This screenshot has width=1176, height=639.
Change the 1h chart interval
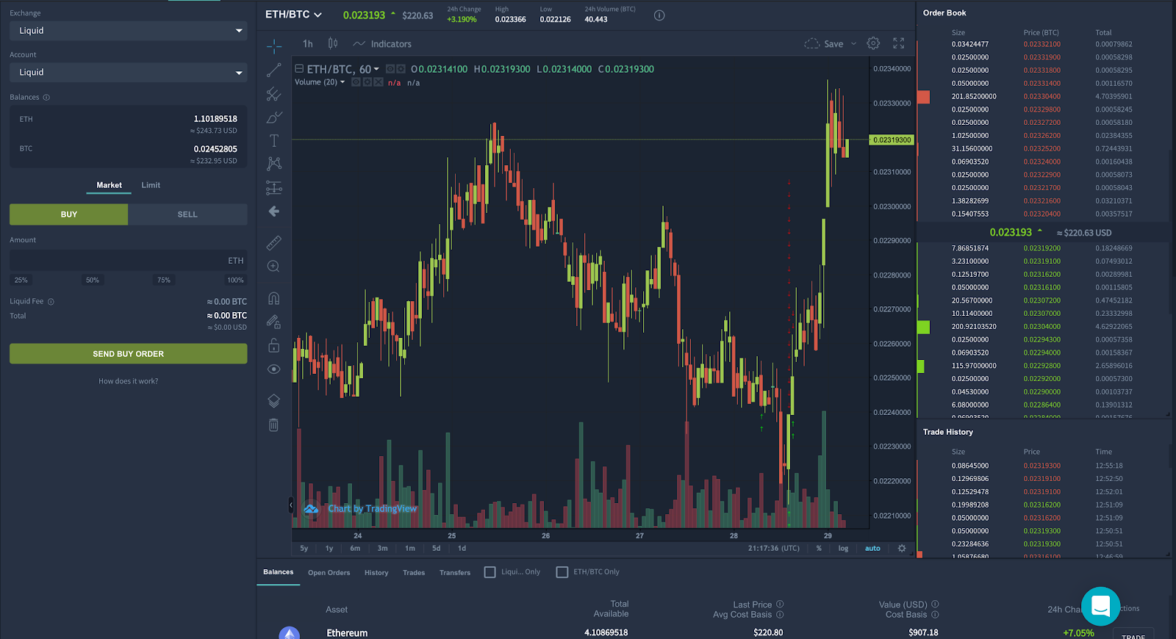click(x=307, y=44)
